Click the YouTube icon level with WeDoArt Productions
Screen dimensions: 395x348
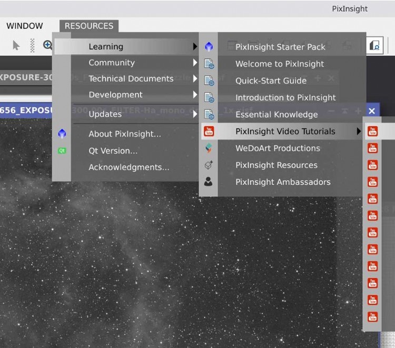click(373, 148)
